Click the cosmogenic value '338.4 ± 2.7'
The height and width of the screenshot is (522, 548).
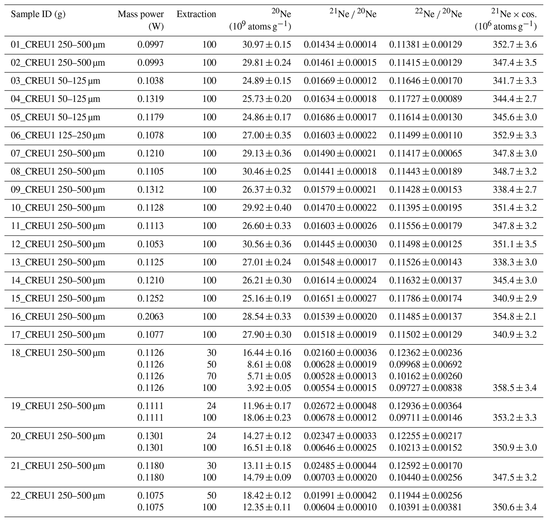(x=515, y=190)
